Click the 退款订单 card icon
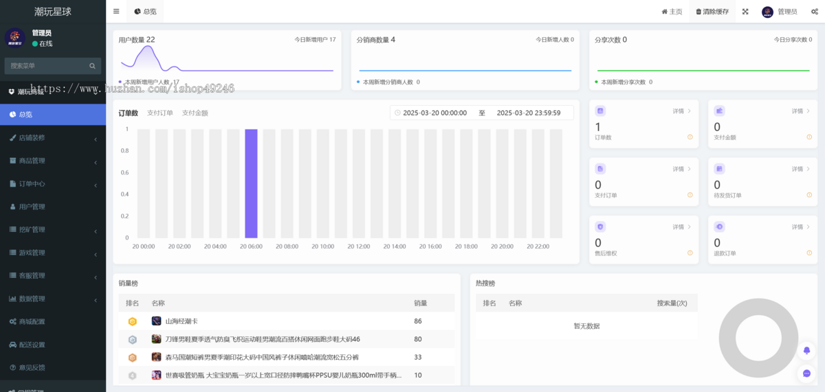Viewport: 825px width, 392px height. click(719, 227)
